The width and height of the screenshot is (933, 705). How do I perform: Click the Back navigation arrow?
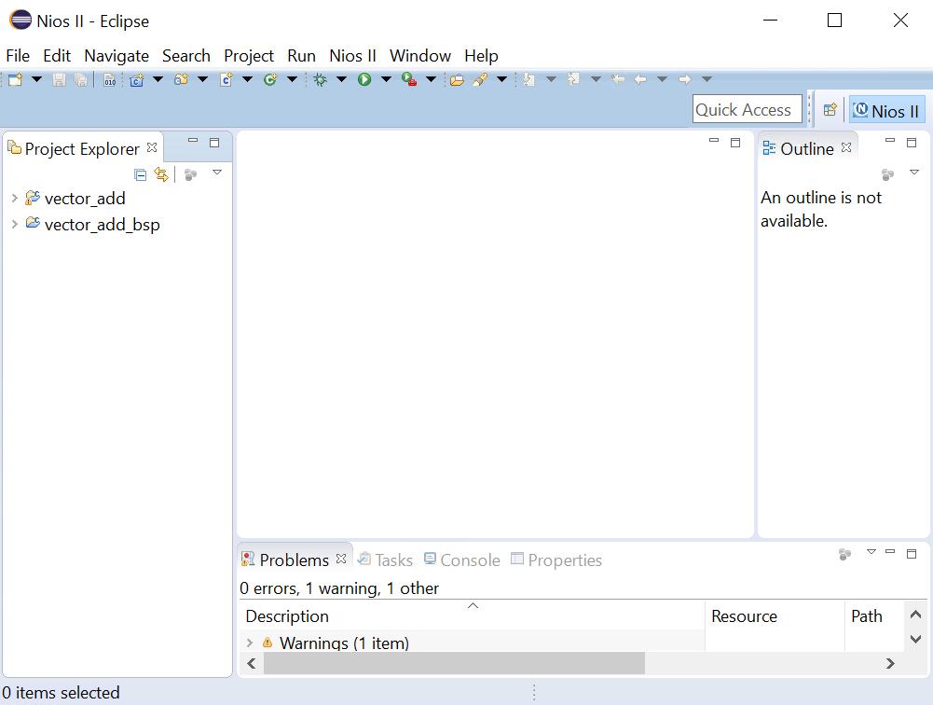point(640,79)
